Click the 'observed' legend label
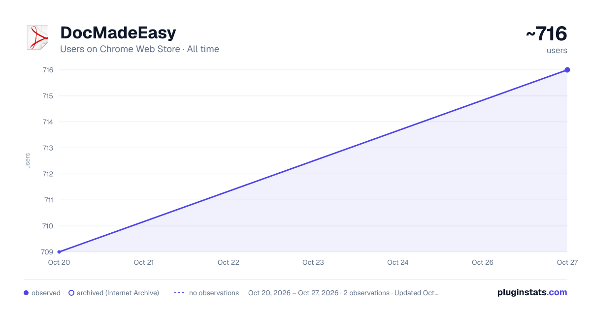The width and height of the screenshot is (591, 310). pos(46,293)
